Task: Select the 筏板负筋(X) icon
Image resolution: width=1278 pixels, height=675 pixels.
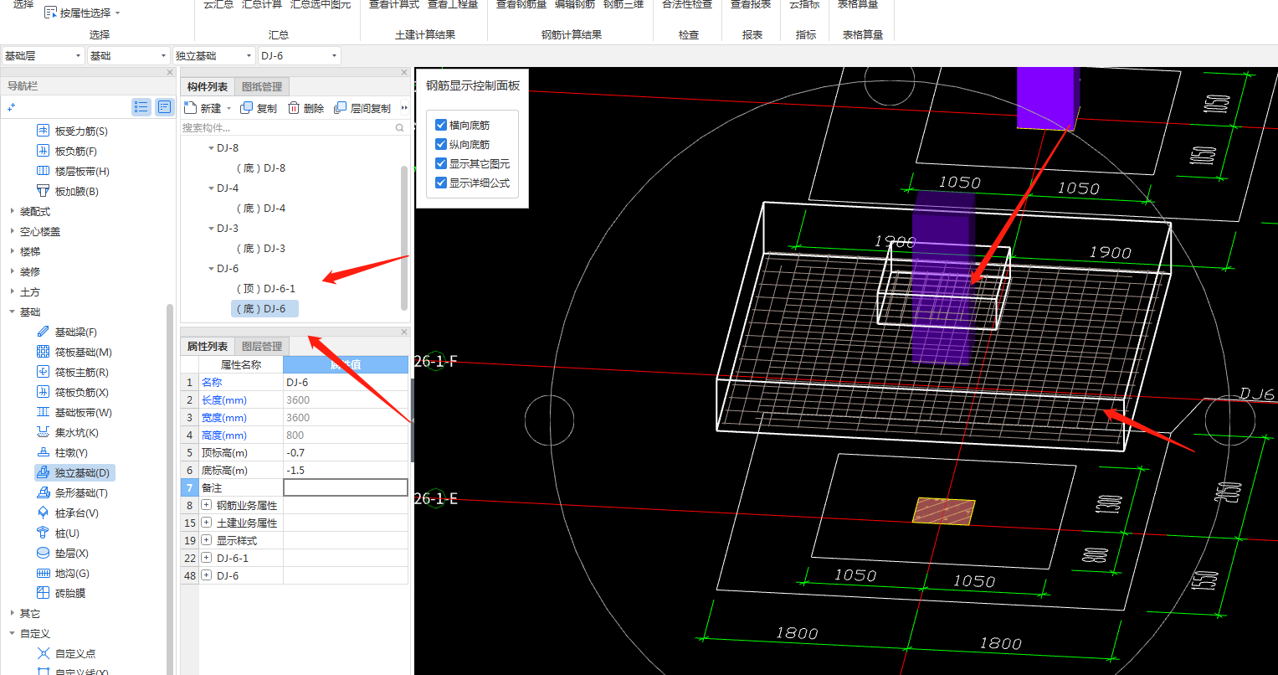Action: tap(43, 392)
